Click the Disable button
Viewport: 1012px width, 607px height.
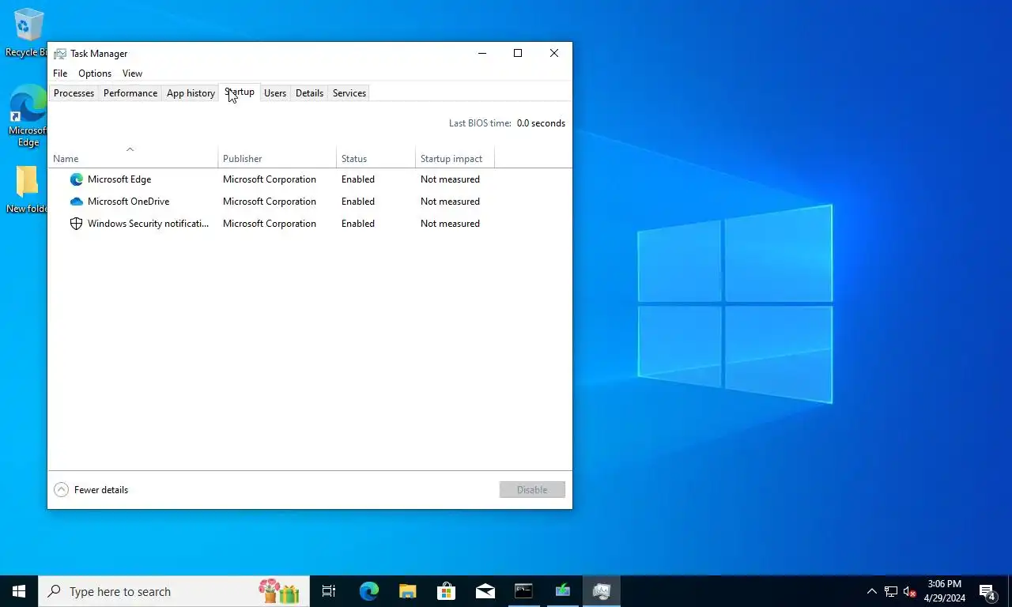[532, 490]
